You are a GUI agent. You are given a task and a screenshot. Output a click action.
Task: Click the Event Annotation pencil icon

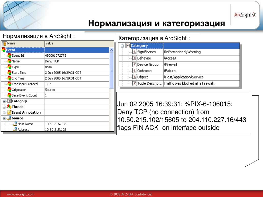coord(10,112)
